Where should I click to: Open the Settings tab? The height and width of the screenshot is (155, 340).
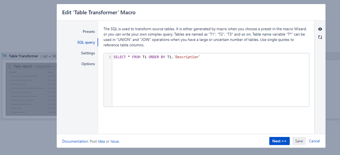[x=88, y=53]
